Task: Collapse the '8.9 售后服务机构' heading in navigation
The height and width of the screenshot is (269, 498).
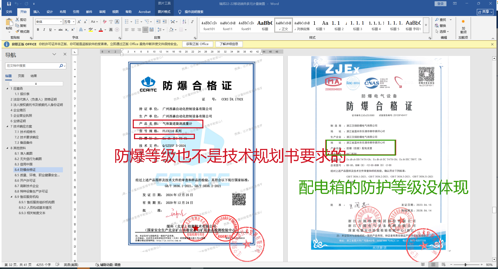Action: coord(11,197)
